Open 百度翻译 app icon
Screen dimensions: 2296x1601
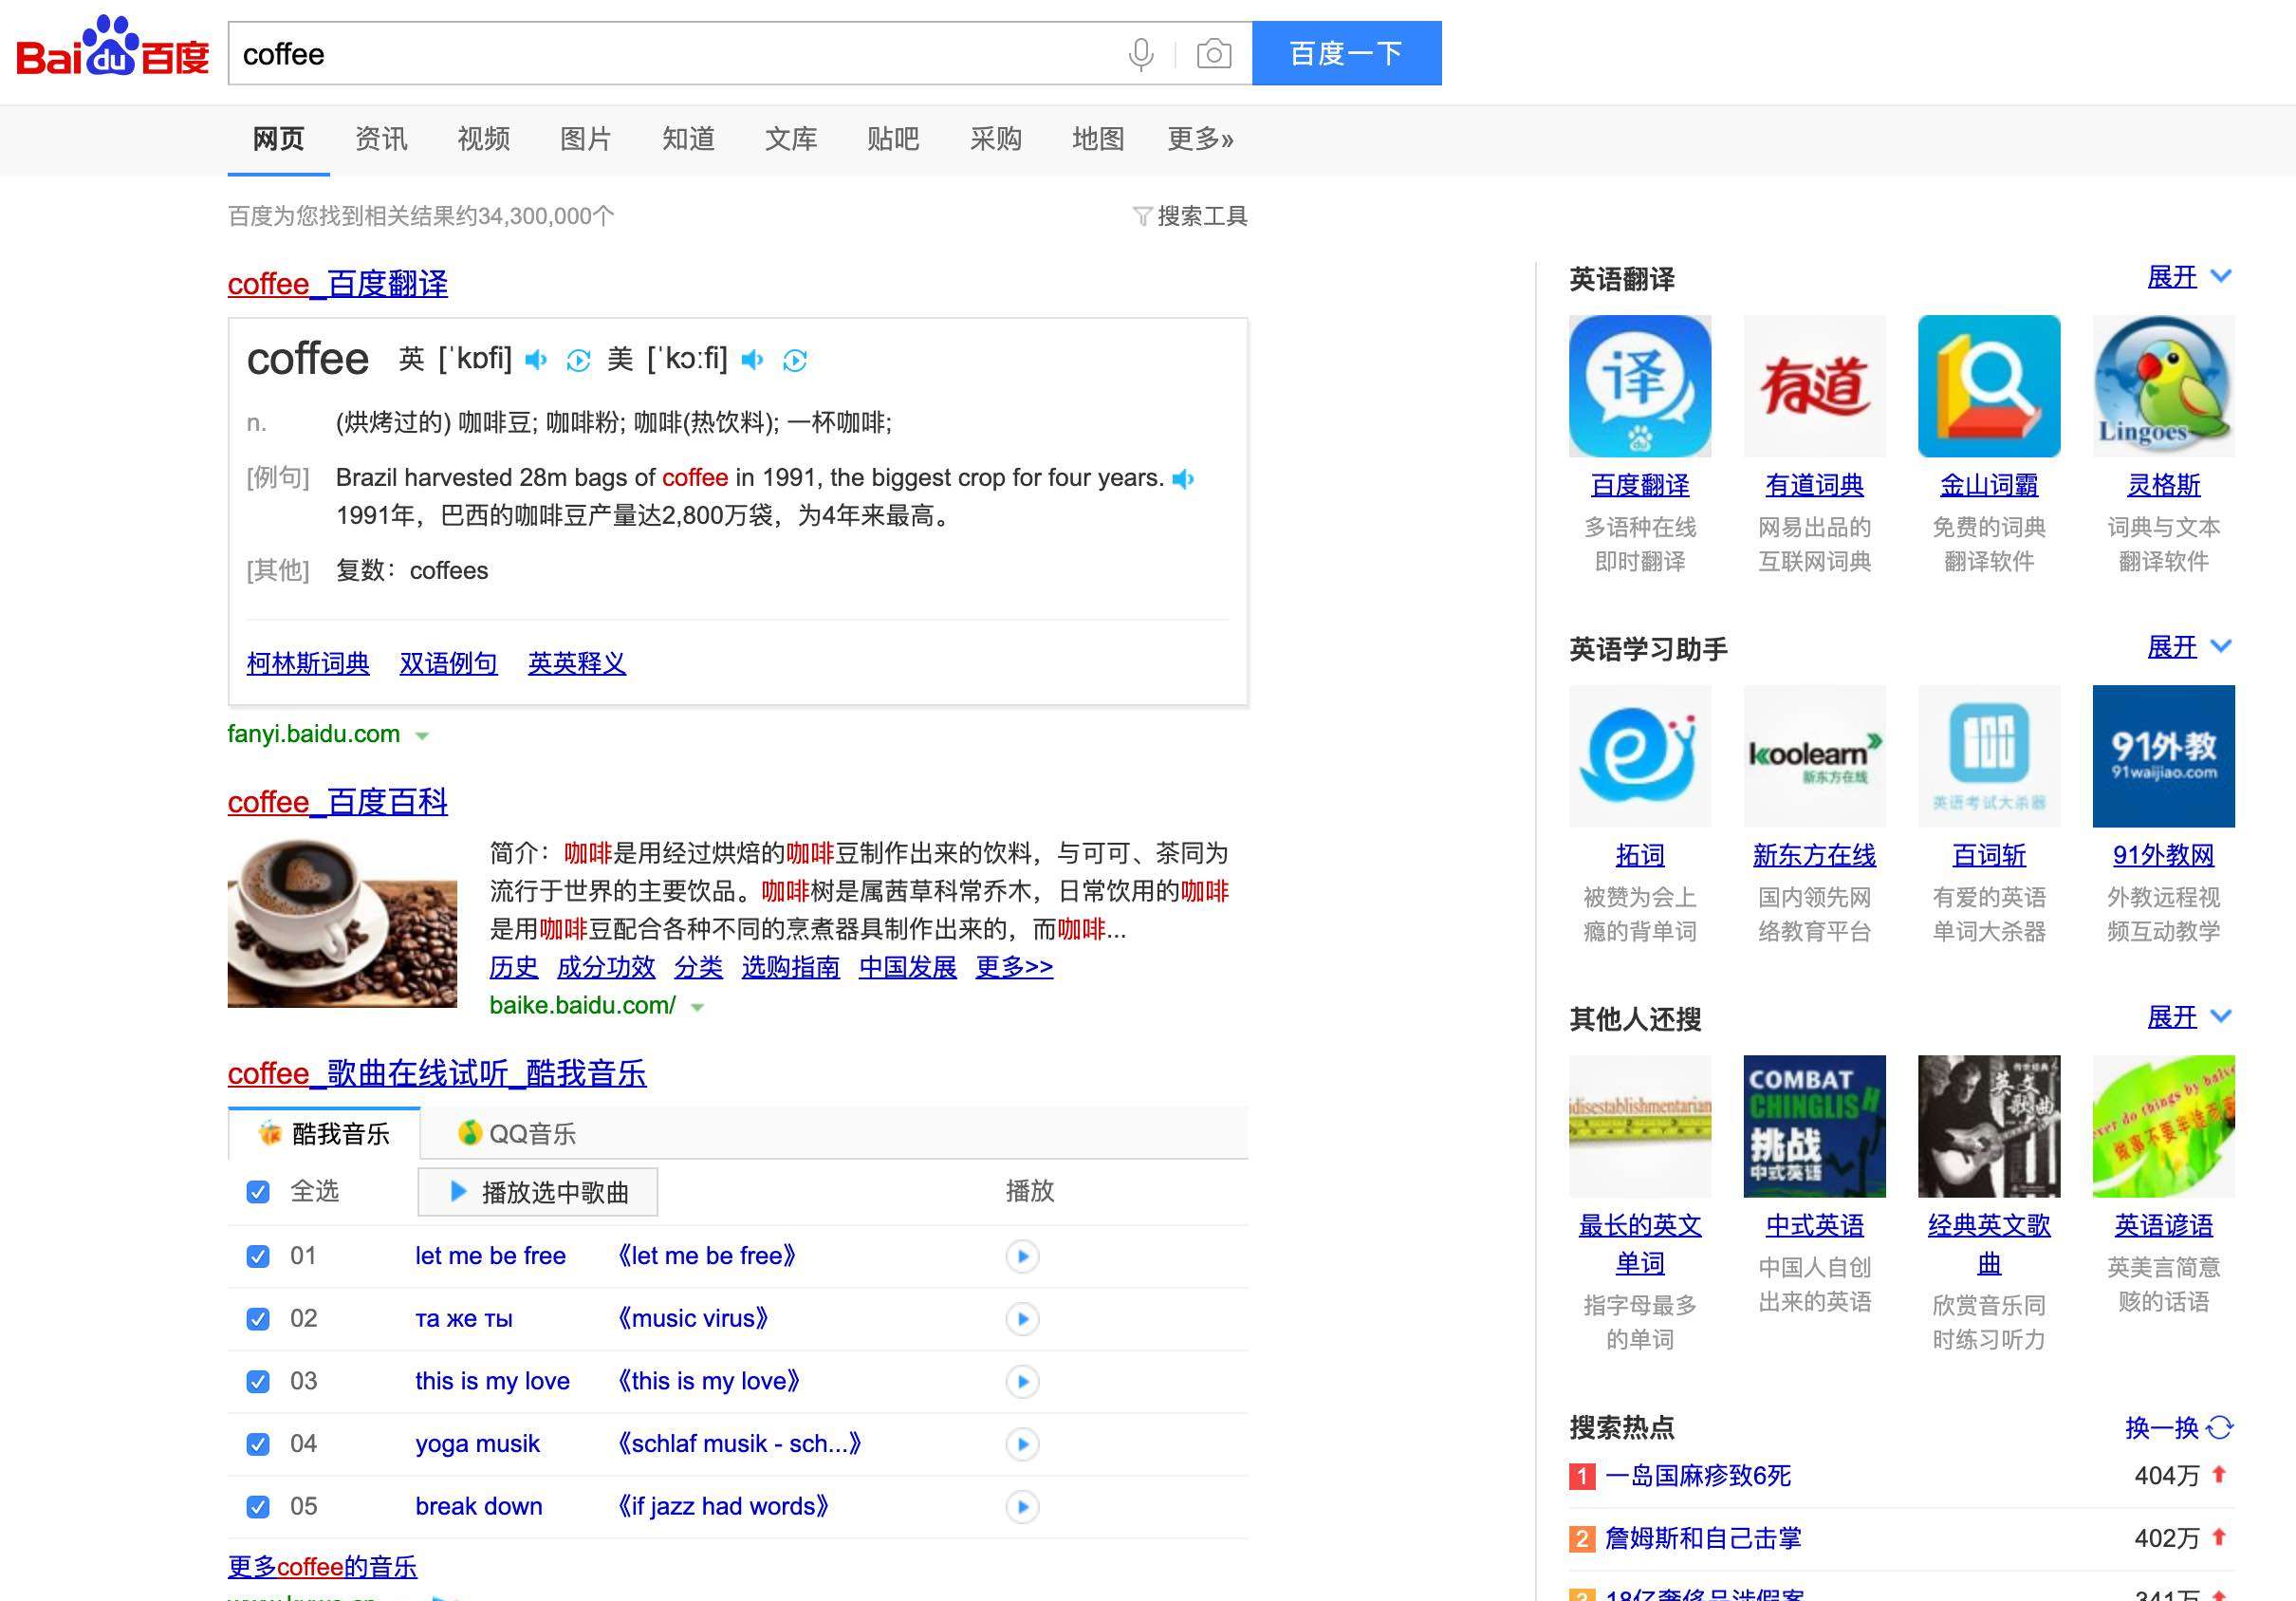point(1640,386)
